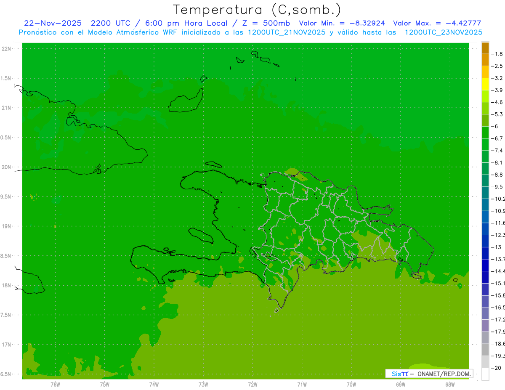505x390 pixels.
Task: Click the '76W' longitude axis label
Action: [55, 385]
